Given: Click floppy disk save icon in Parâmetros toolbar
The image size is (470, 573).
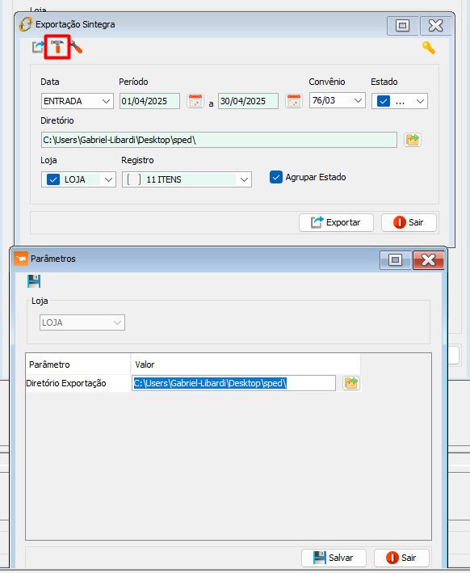Looking at the screenshot, I should pyautogui.click(x=34, y=281).
